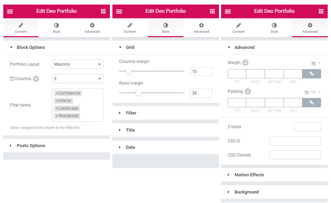Open the Portfolio Layout dropdown
Screen dimensions: 331x203
77,65
